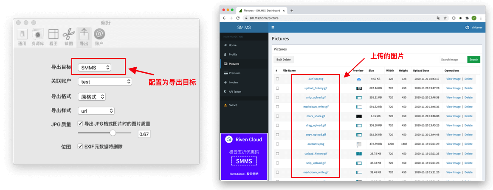Open the extensions puzzle-piece menu
Image resolution: width=493 pixels, height=190 pixels.
[467, 18]
